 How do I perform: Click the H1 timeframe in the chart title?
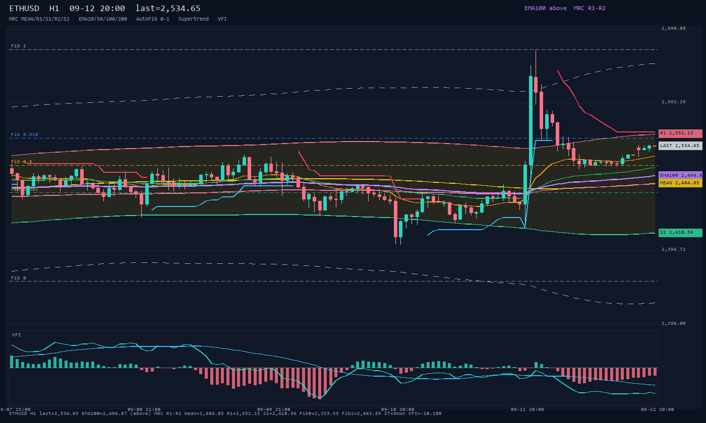pos(54,9)
